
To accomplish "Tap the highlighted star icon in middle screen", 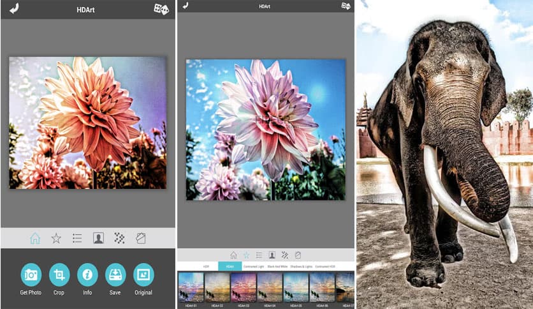I will click(x=246, y=255).
